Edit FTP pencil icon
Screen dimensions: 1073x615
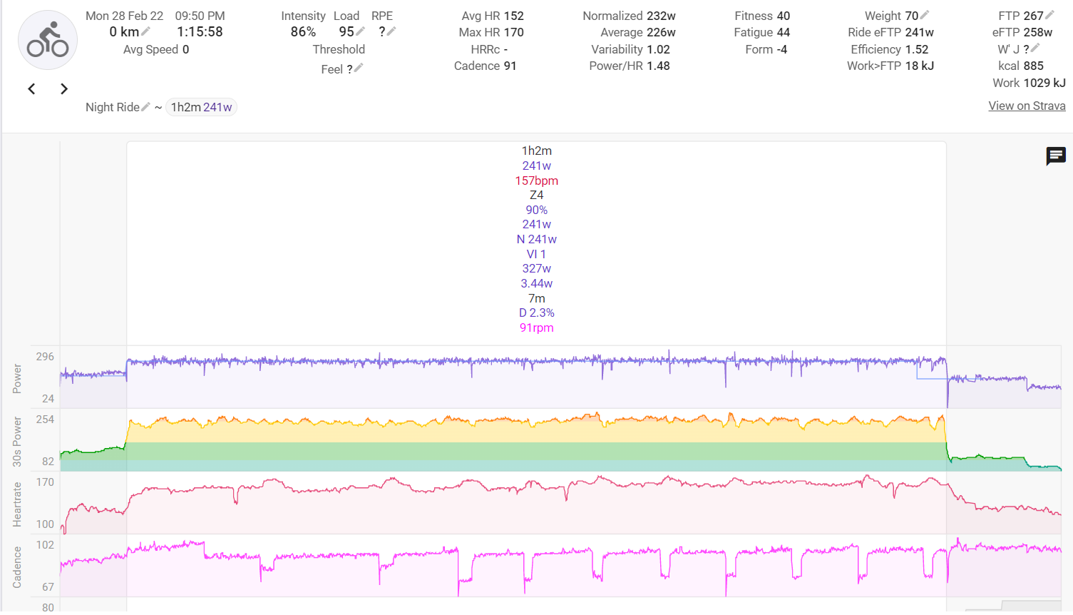[x=1049, y=15]
